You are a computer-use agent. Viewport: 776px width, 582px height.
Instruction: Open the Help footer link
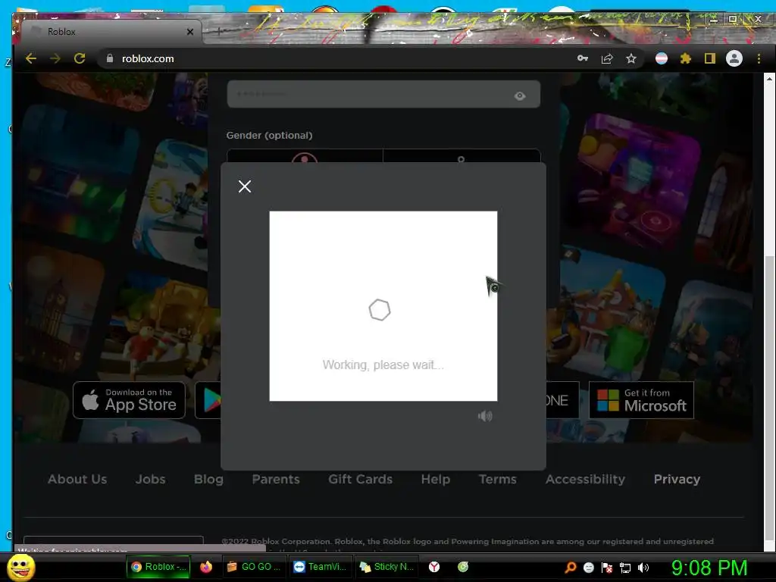tap(436, 479)
